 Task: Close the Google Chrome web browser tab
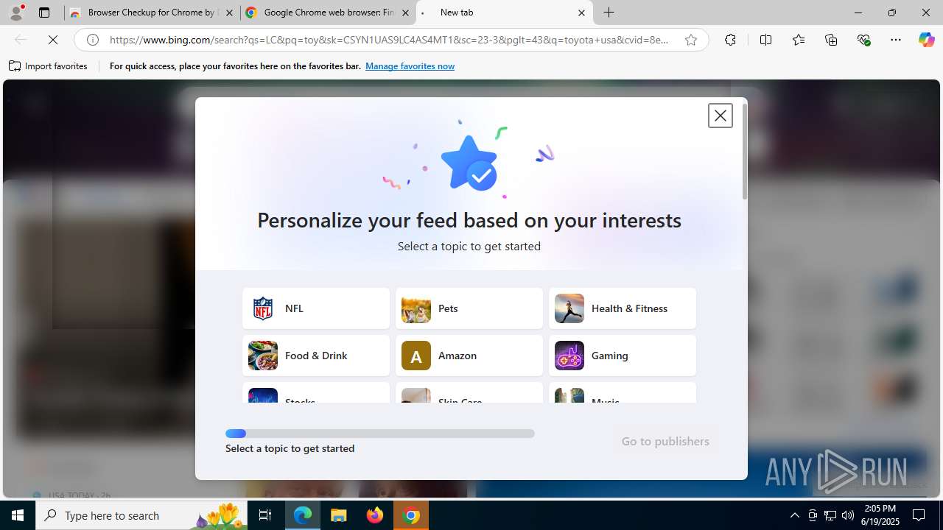405,13
